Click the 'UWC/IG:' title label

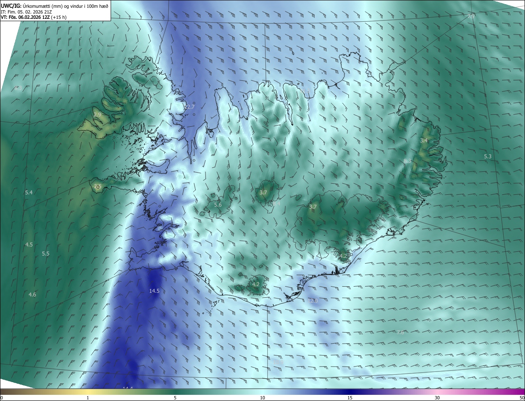click(11, 6)
